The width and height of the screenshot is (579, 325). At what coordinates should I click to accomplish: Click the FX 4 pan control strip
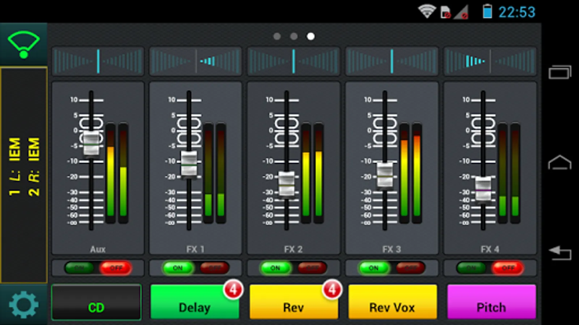click(x=490, y=61)
